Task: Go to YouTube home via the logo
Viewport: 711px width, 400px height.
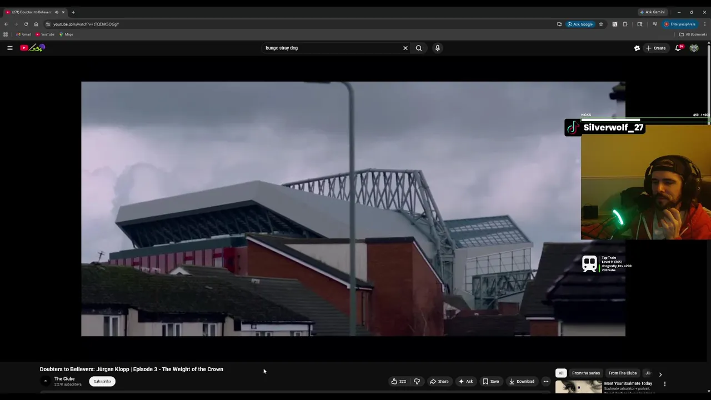Action: (32, 48)
